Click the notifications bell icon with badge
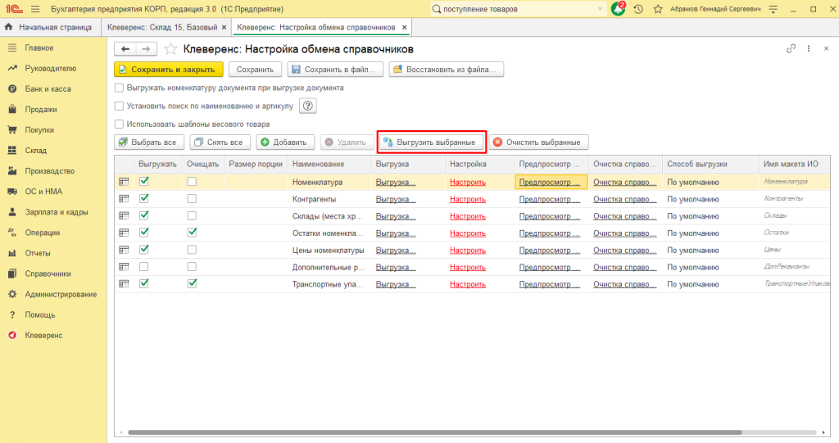 (x=618, y=9)
